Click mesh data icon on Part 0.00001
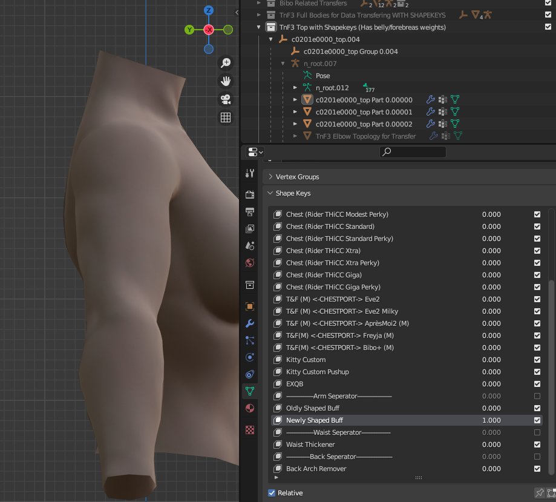Screen dimensions: 556x502 [x=455, y=112]
